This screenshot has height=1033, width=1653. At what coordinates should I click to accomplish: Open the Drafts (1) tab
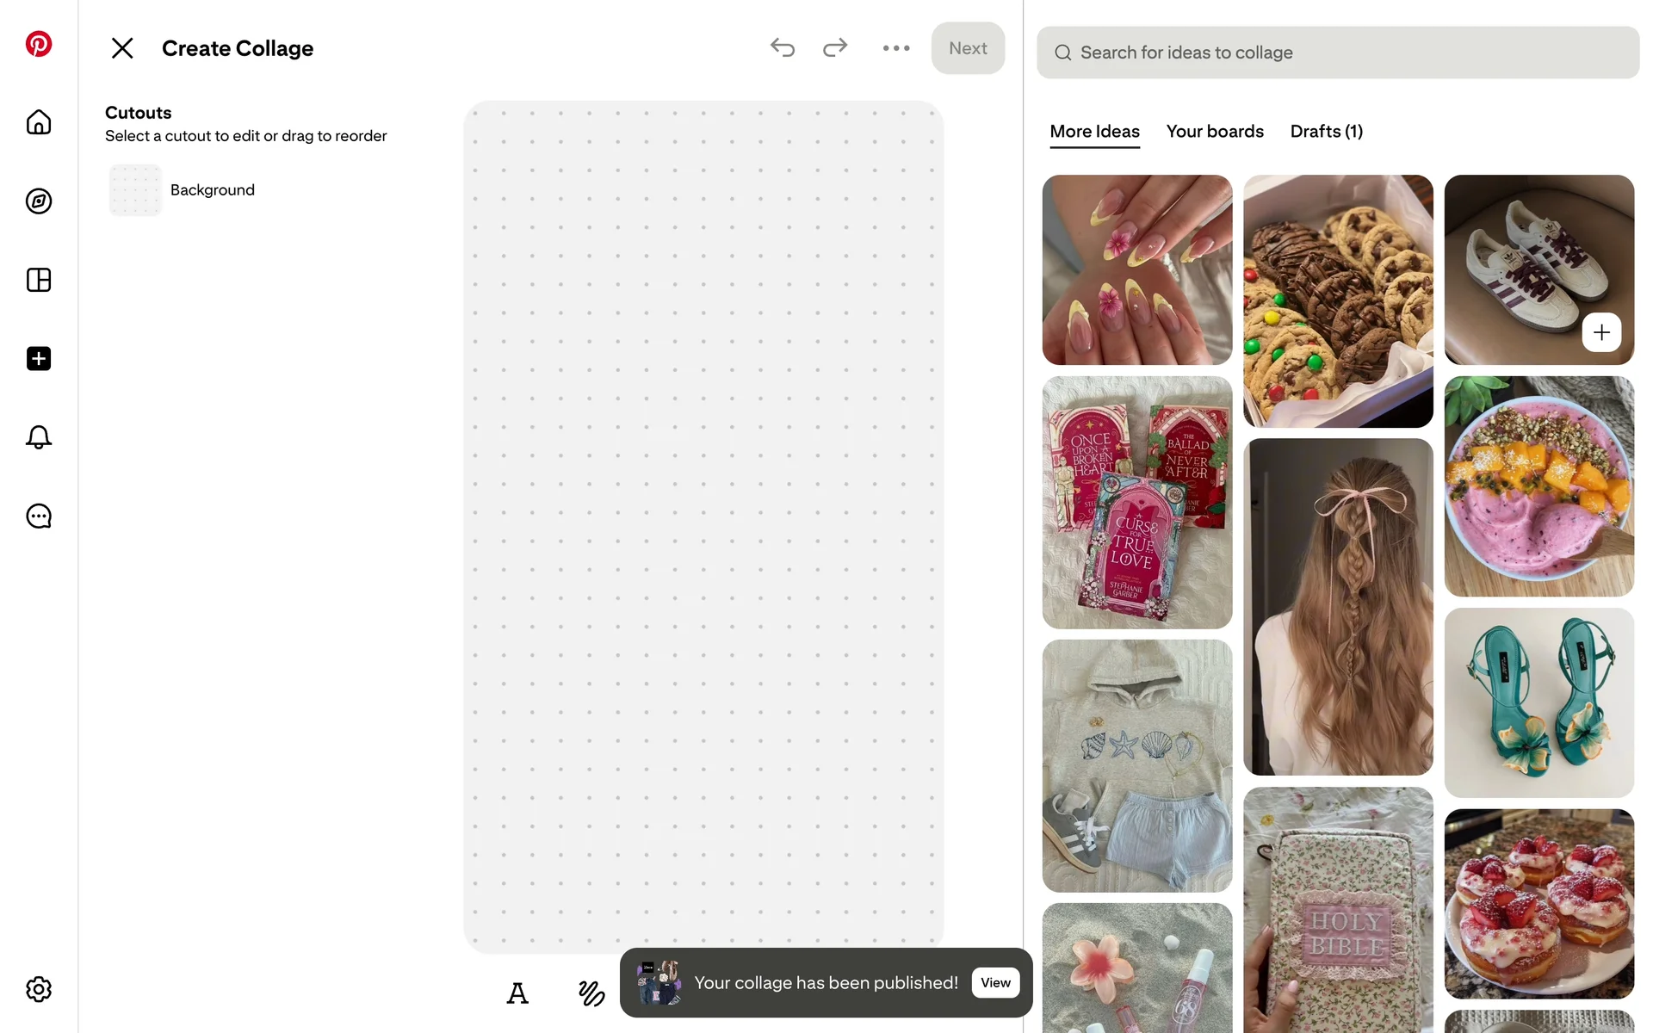(1326, 132)
